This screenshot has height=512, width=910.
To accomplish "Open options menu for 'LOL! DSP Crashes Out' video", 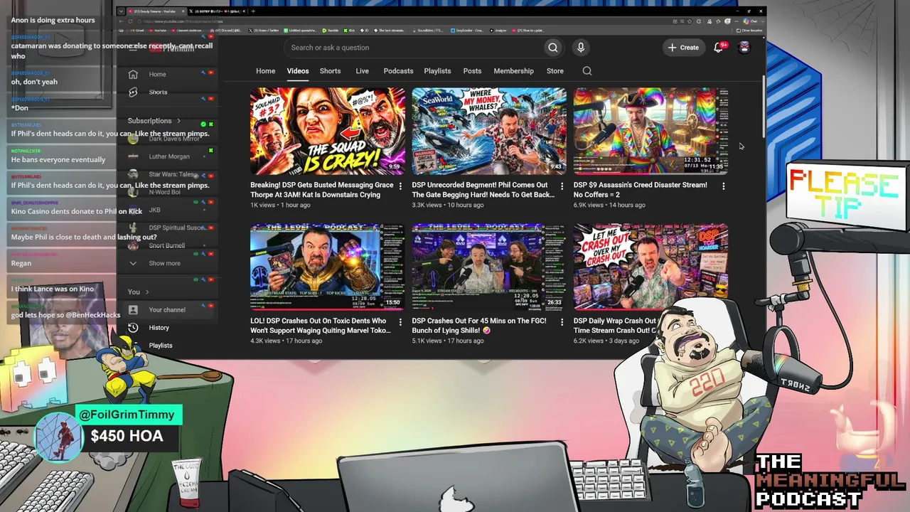I will tap(400, 321).
